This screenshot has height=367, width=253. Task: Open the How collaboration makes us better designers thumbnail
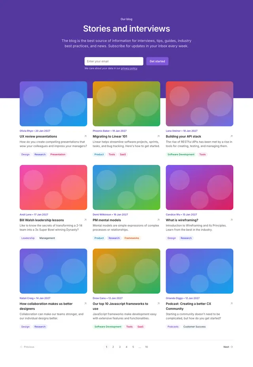[53, 271]
